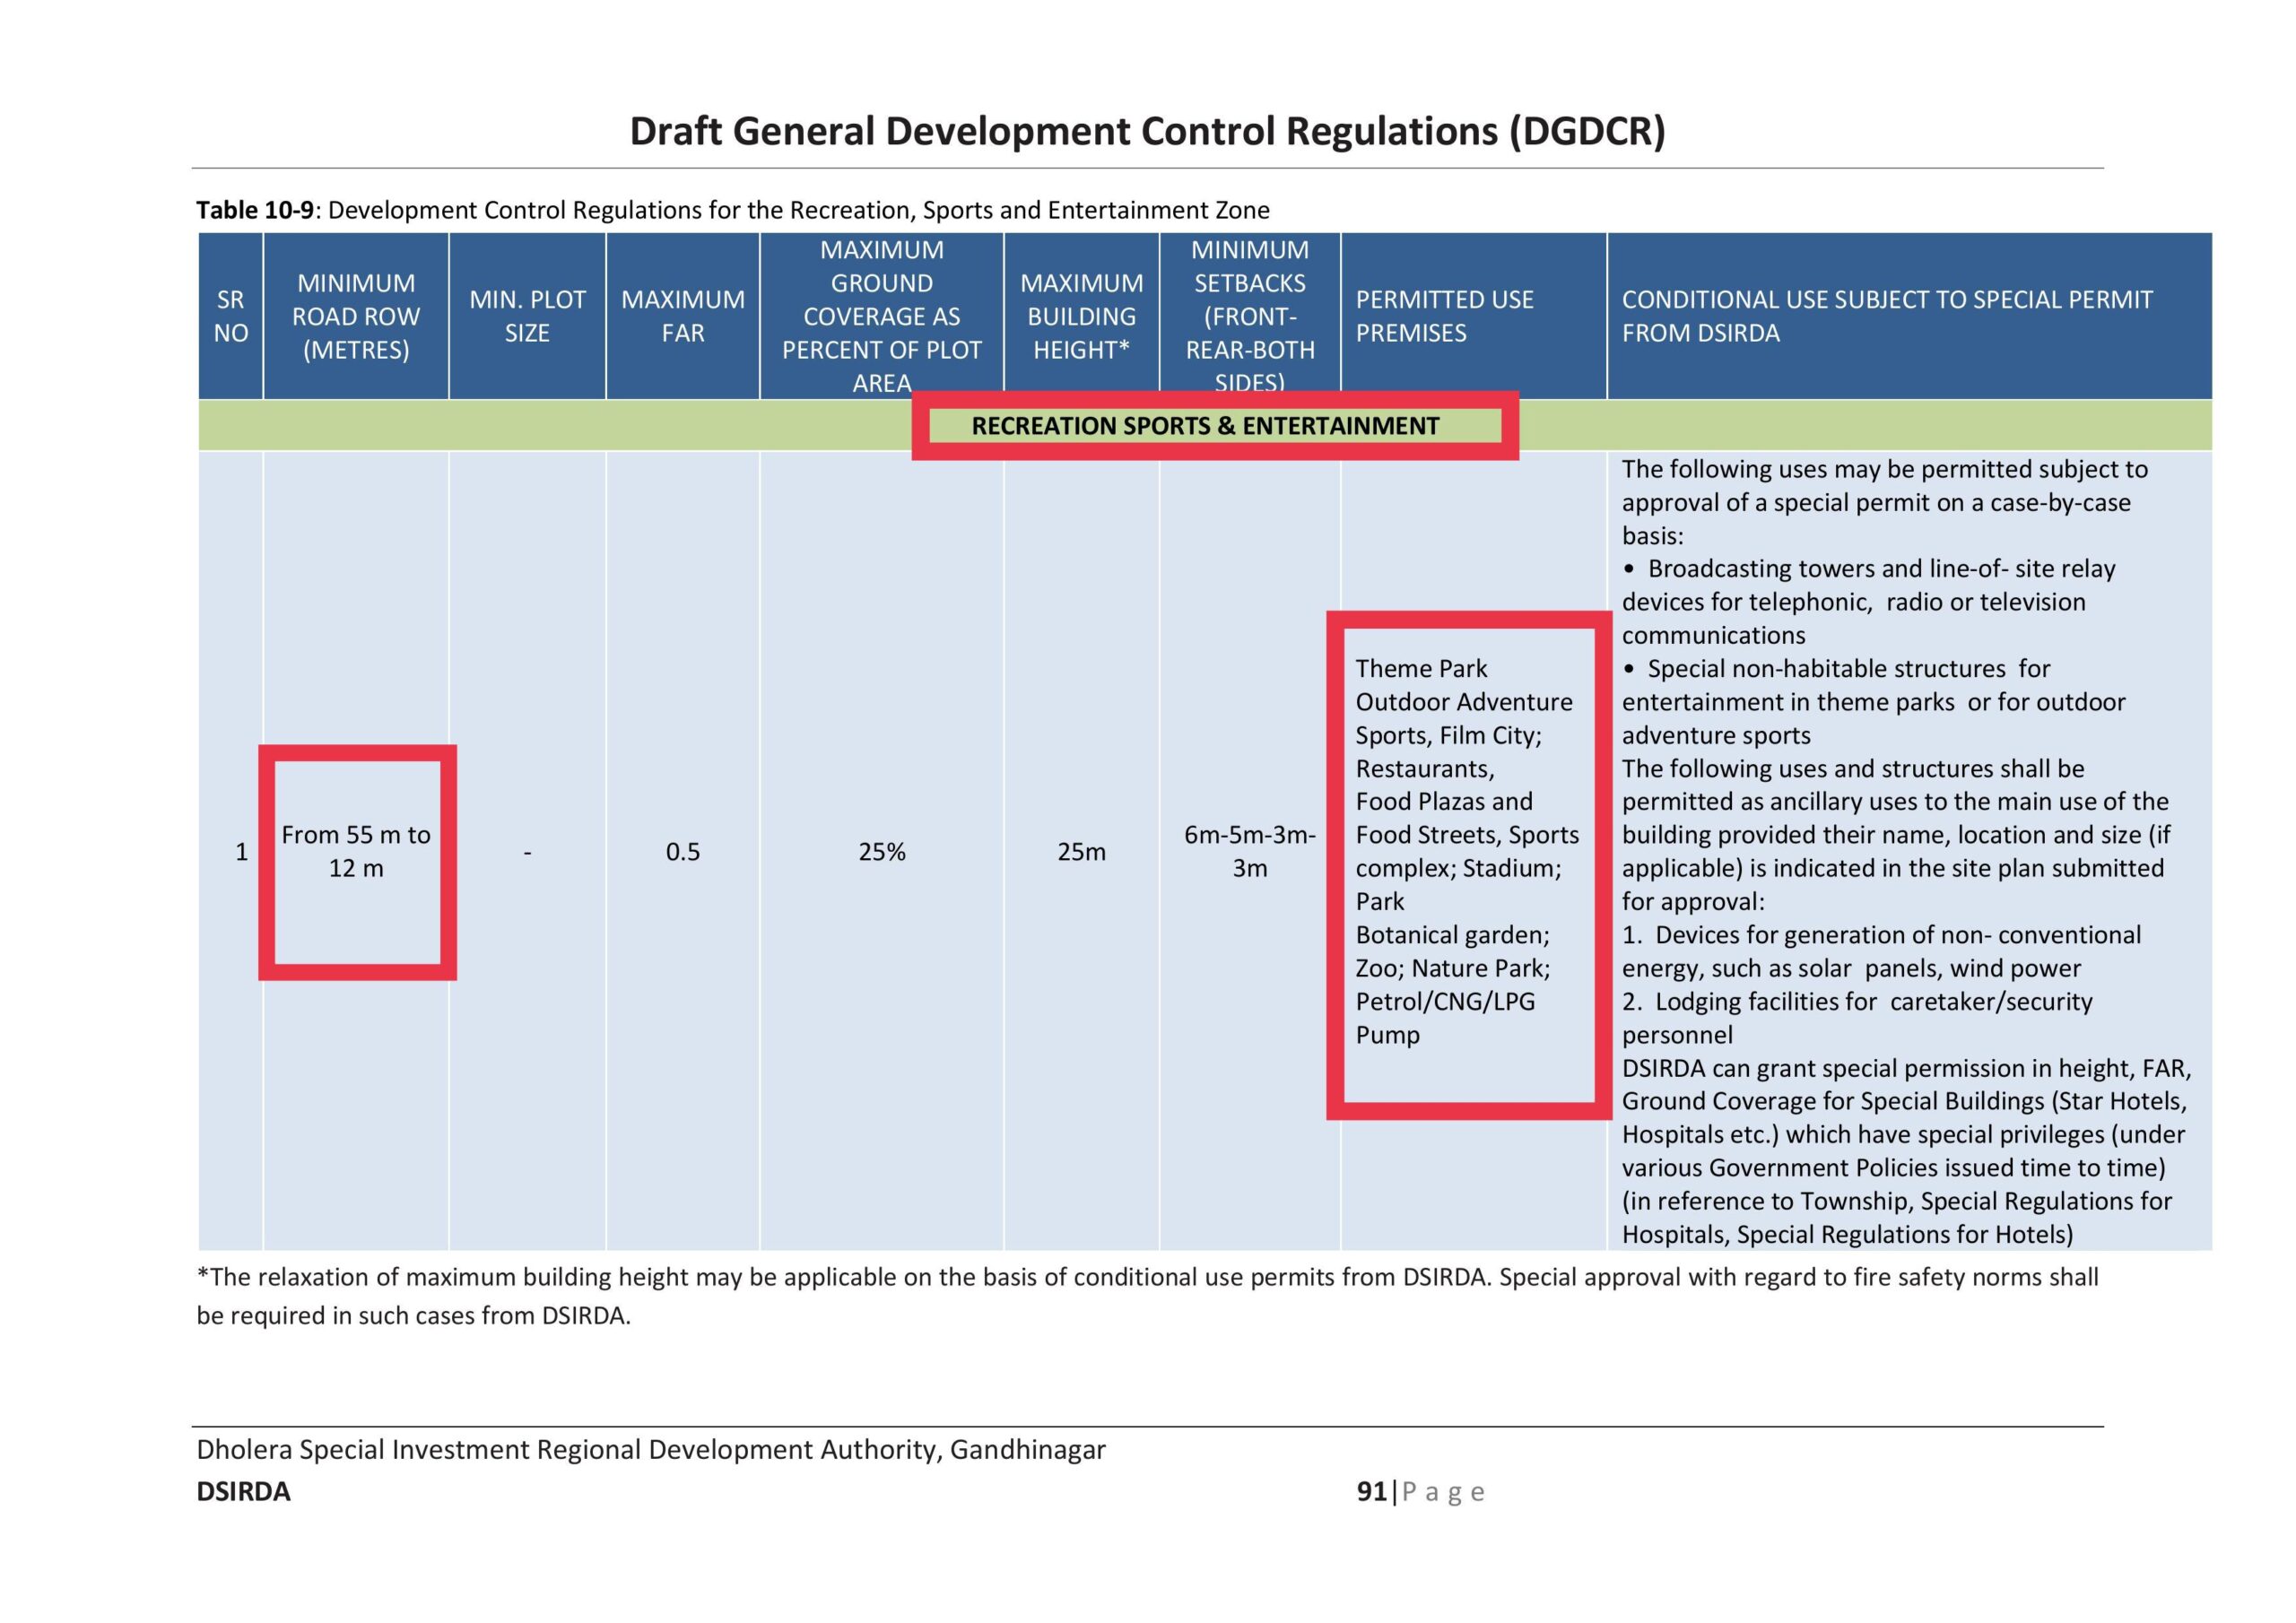Click the Maximum Building Height header cell

(x=1081, y=316)
